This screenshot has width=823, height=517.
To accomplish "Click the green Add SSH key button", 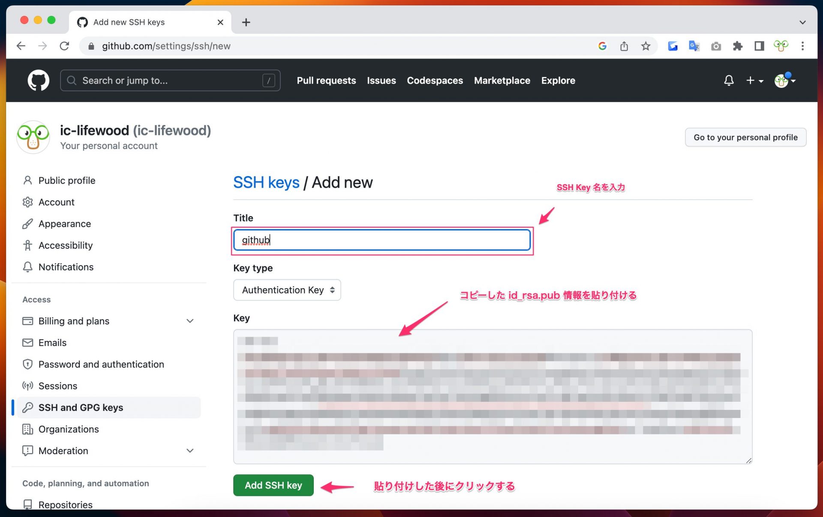I will [273, 485].
